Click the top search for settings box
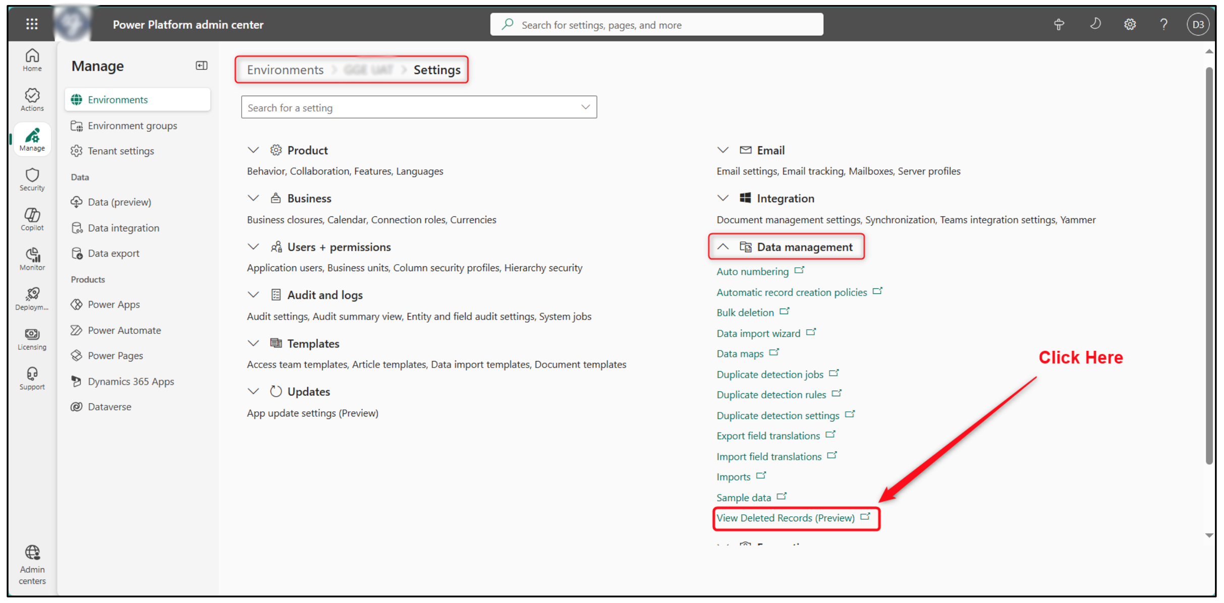This screenshot has width=1224, height=603. click(x=656, y=25)
